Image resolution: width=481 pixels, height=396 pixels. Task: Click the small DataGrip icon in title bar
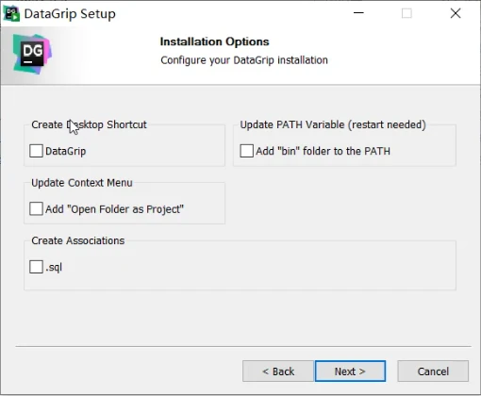coord(11,14)
